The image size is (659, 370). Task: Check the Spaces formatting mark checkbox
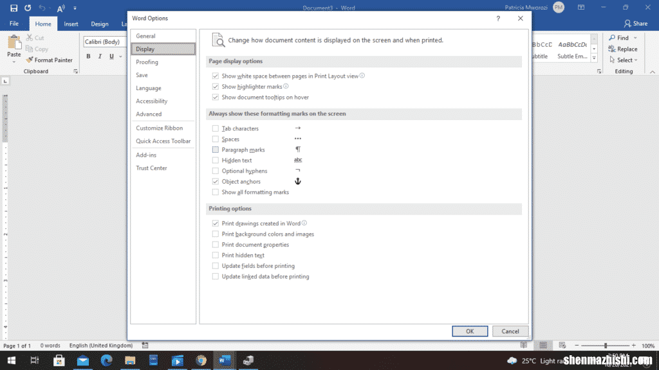click(216, 139)
